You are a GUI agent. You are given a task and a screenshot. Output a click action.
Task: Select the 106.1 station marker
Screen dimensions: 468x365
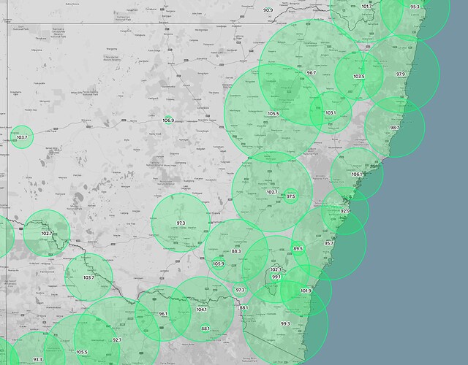click(x=356, y=174)
